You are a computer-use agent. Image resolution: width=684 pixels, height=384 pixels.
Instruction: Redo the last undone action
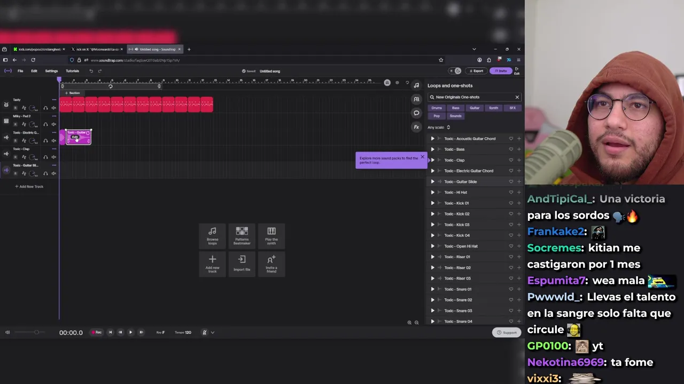(x=100, y=71)
